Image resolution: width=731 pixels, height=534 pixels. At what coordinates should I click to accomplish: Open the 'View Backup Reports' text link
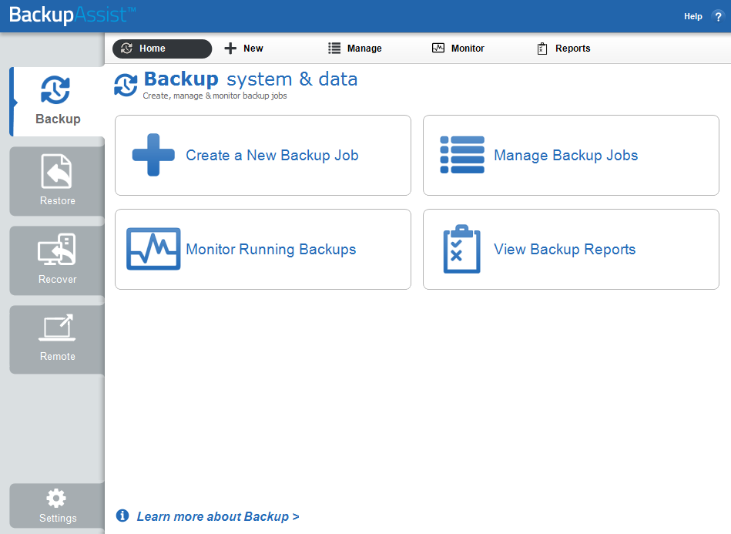pyautogui.click(x=565, y=250)
